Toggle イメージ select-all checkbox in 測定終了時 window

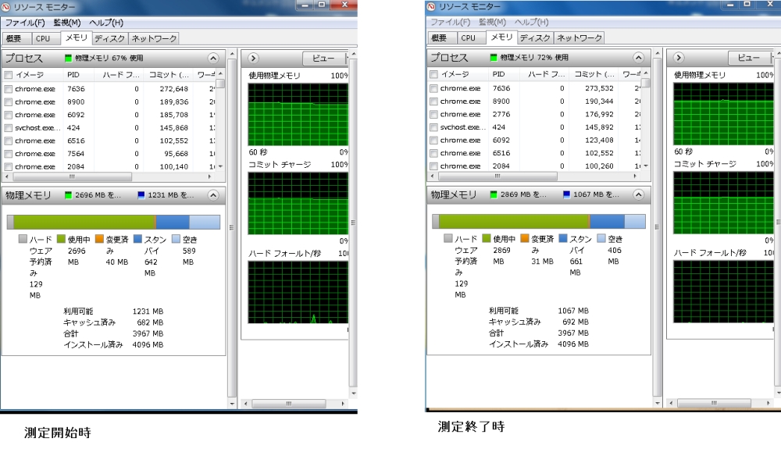point(433,75)
